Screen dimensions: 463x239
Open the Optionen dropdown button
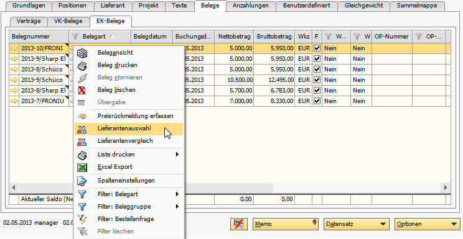point(428,224)
